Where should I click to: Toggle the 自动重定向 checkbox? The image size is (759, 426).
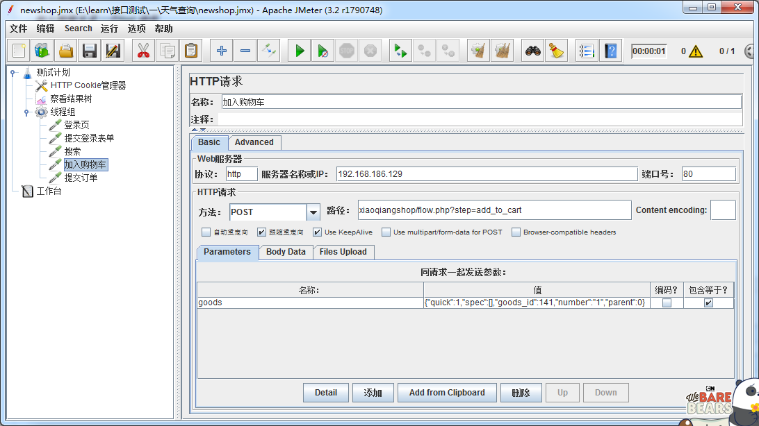[x=206, y=232]
